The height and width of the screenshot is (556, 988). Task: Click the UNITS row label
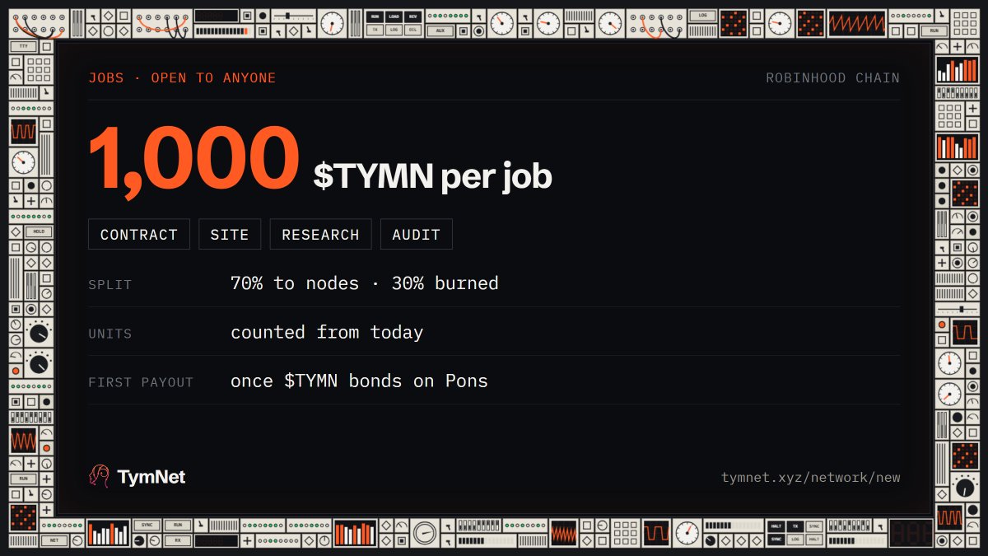[x=110, y=334]
